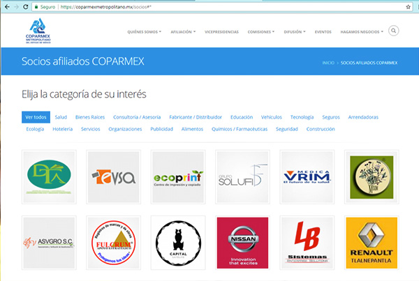The image size is (419, 281).
Task: Open the Difusión dropdown menu
Action: tap(295, 32)
